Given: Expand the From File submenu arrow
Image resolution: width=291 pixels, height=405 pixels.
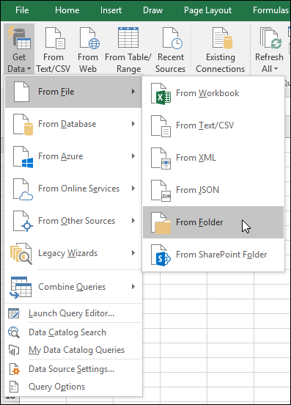Looking at the screenshot, I should pos(133,92).
